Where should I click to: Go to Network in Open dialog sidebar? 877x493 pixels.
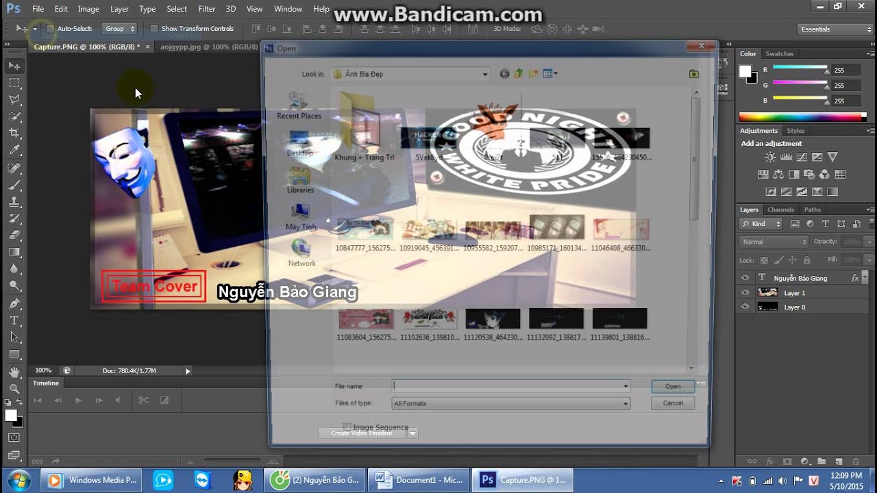pyautogui.click(x=301, y=253)
